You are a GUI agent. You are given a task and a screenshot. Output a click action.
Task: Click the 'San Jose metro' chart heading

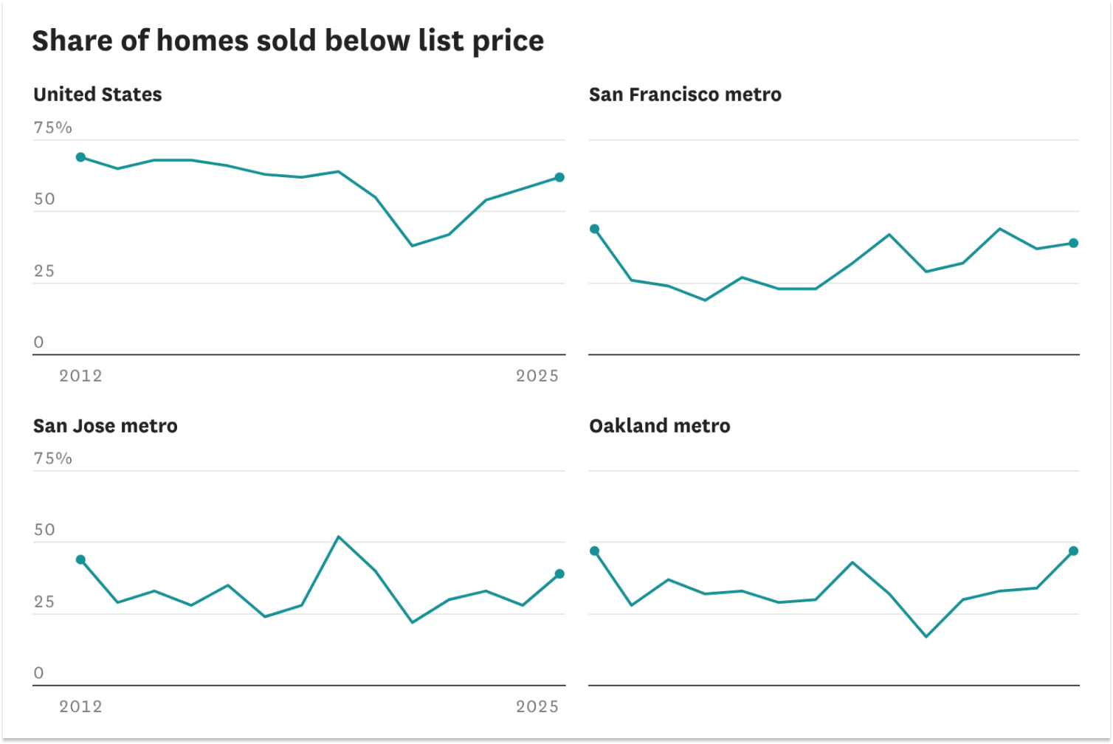click(106, 426)
